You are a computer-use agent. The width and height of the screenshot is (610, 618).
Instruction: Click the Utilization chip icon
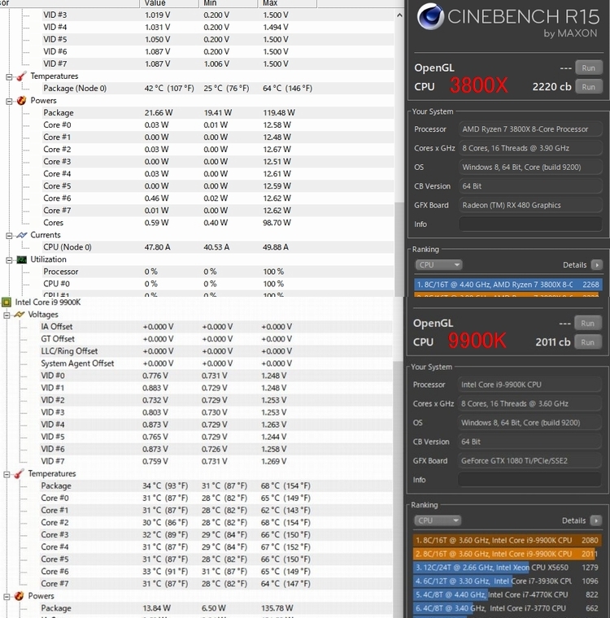click(x=21, y=259)
